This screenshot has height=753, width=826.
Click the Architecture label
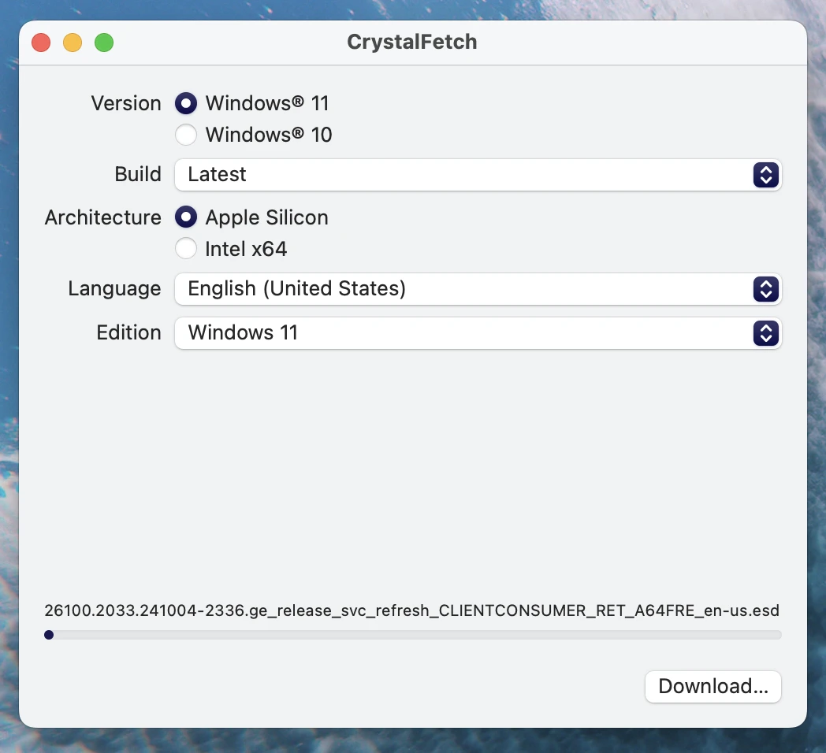(102, 217)
